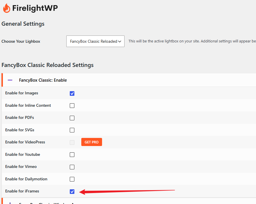Click the 'Enable for VideoPress' label
Screen dimensions: 256x204
(x=25, y=142)
